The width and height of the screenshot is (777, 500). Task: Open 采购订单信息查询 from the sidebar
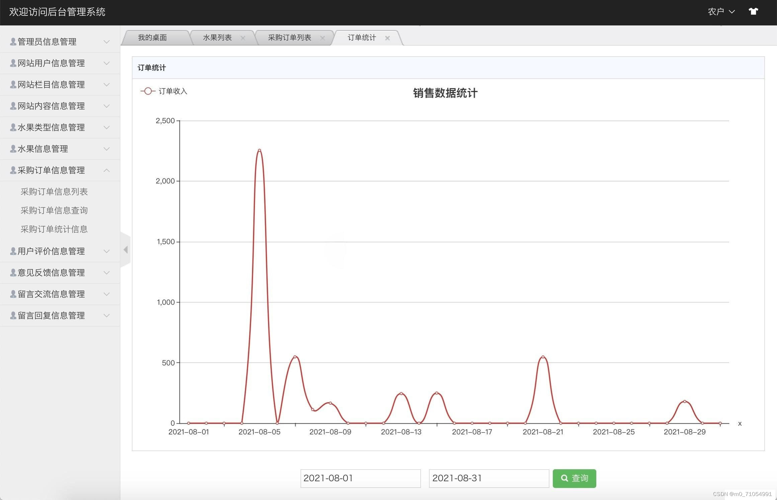(54, 210)
